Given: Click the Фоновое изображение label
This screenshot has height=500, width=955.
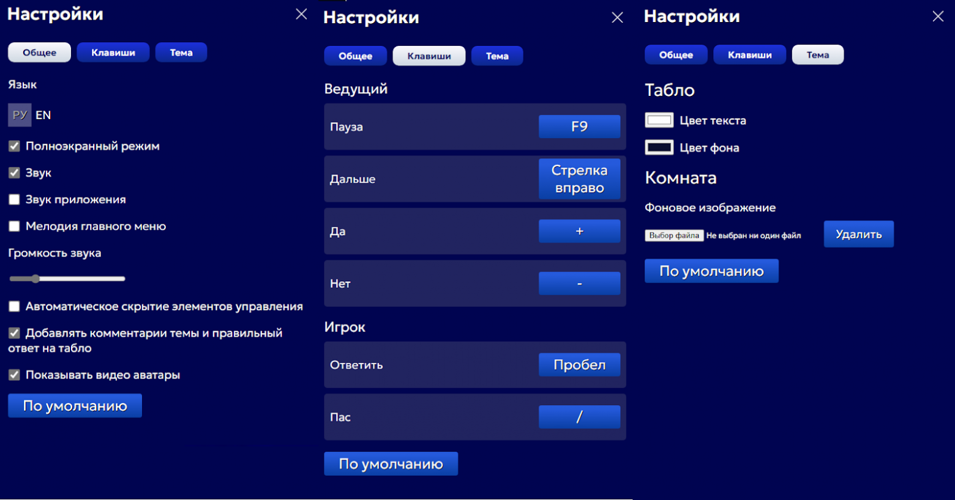Looking at the screenshot, I should tap(710, 208).
